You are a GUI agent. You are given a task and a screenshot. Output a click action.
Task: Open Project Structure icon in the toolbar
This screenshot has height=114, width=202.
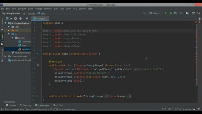(x=187, y=13)
